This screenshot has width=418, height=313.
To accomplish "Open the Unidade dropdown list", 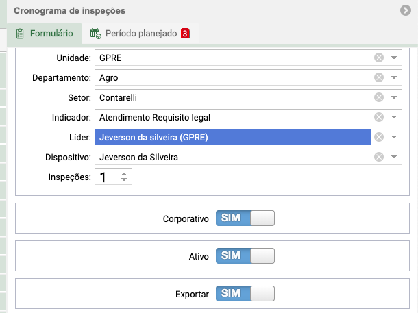I will (394, 58).
